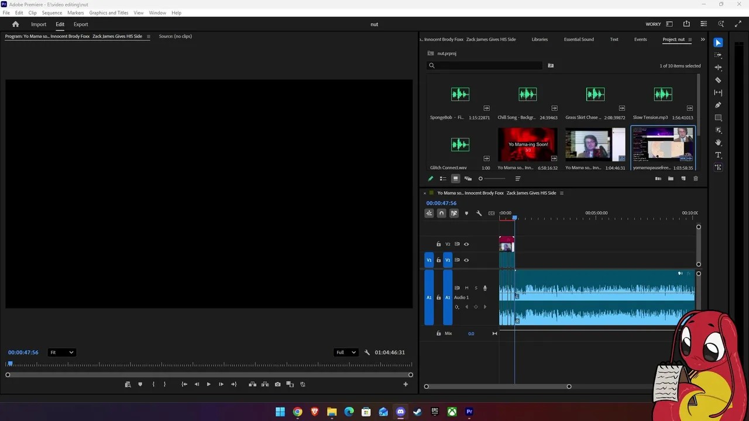Switch project panel to icon view
Viewport: 749px width, 421px height.
click(x=455, y=178)
